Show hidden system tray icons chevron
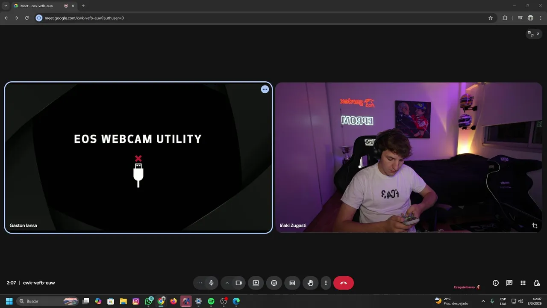Image resolution: width=547 pixels, height=308 pixels. click(x=483, y=301)
